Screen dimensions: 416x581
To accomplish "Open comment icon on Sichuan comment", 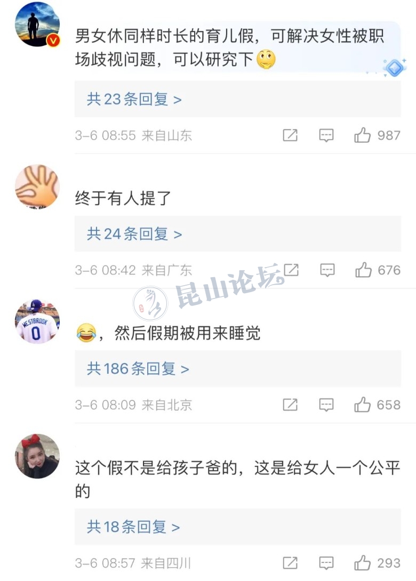I will click(x=326, y=563).
